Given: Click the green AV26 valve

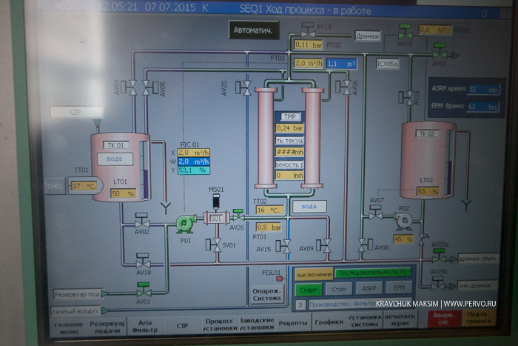Looking at the screenshot, I should [x=237, y=216].
